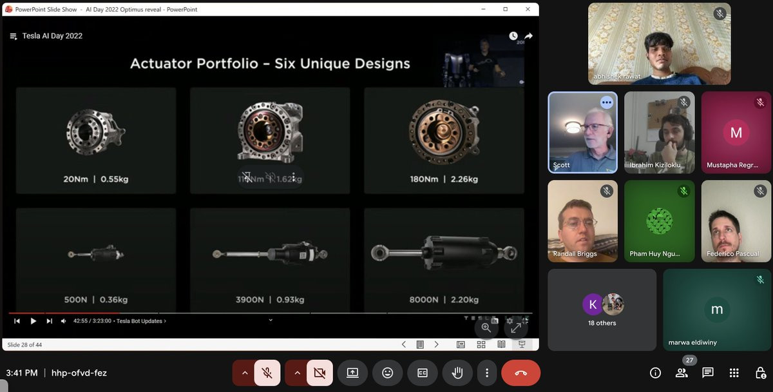Click the video chapters chevron arrow
The height and width of the screenshot is (392, 773).
click(x=271, y=320)
